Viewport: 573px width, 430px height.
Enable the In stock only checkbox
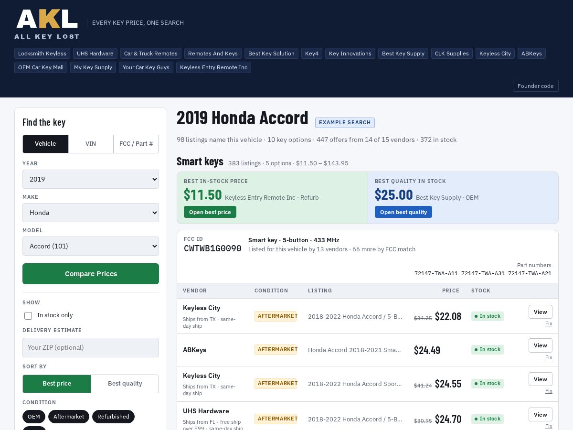pos(28,316)
